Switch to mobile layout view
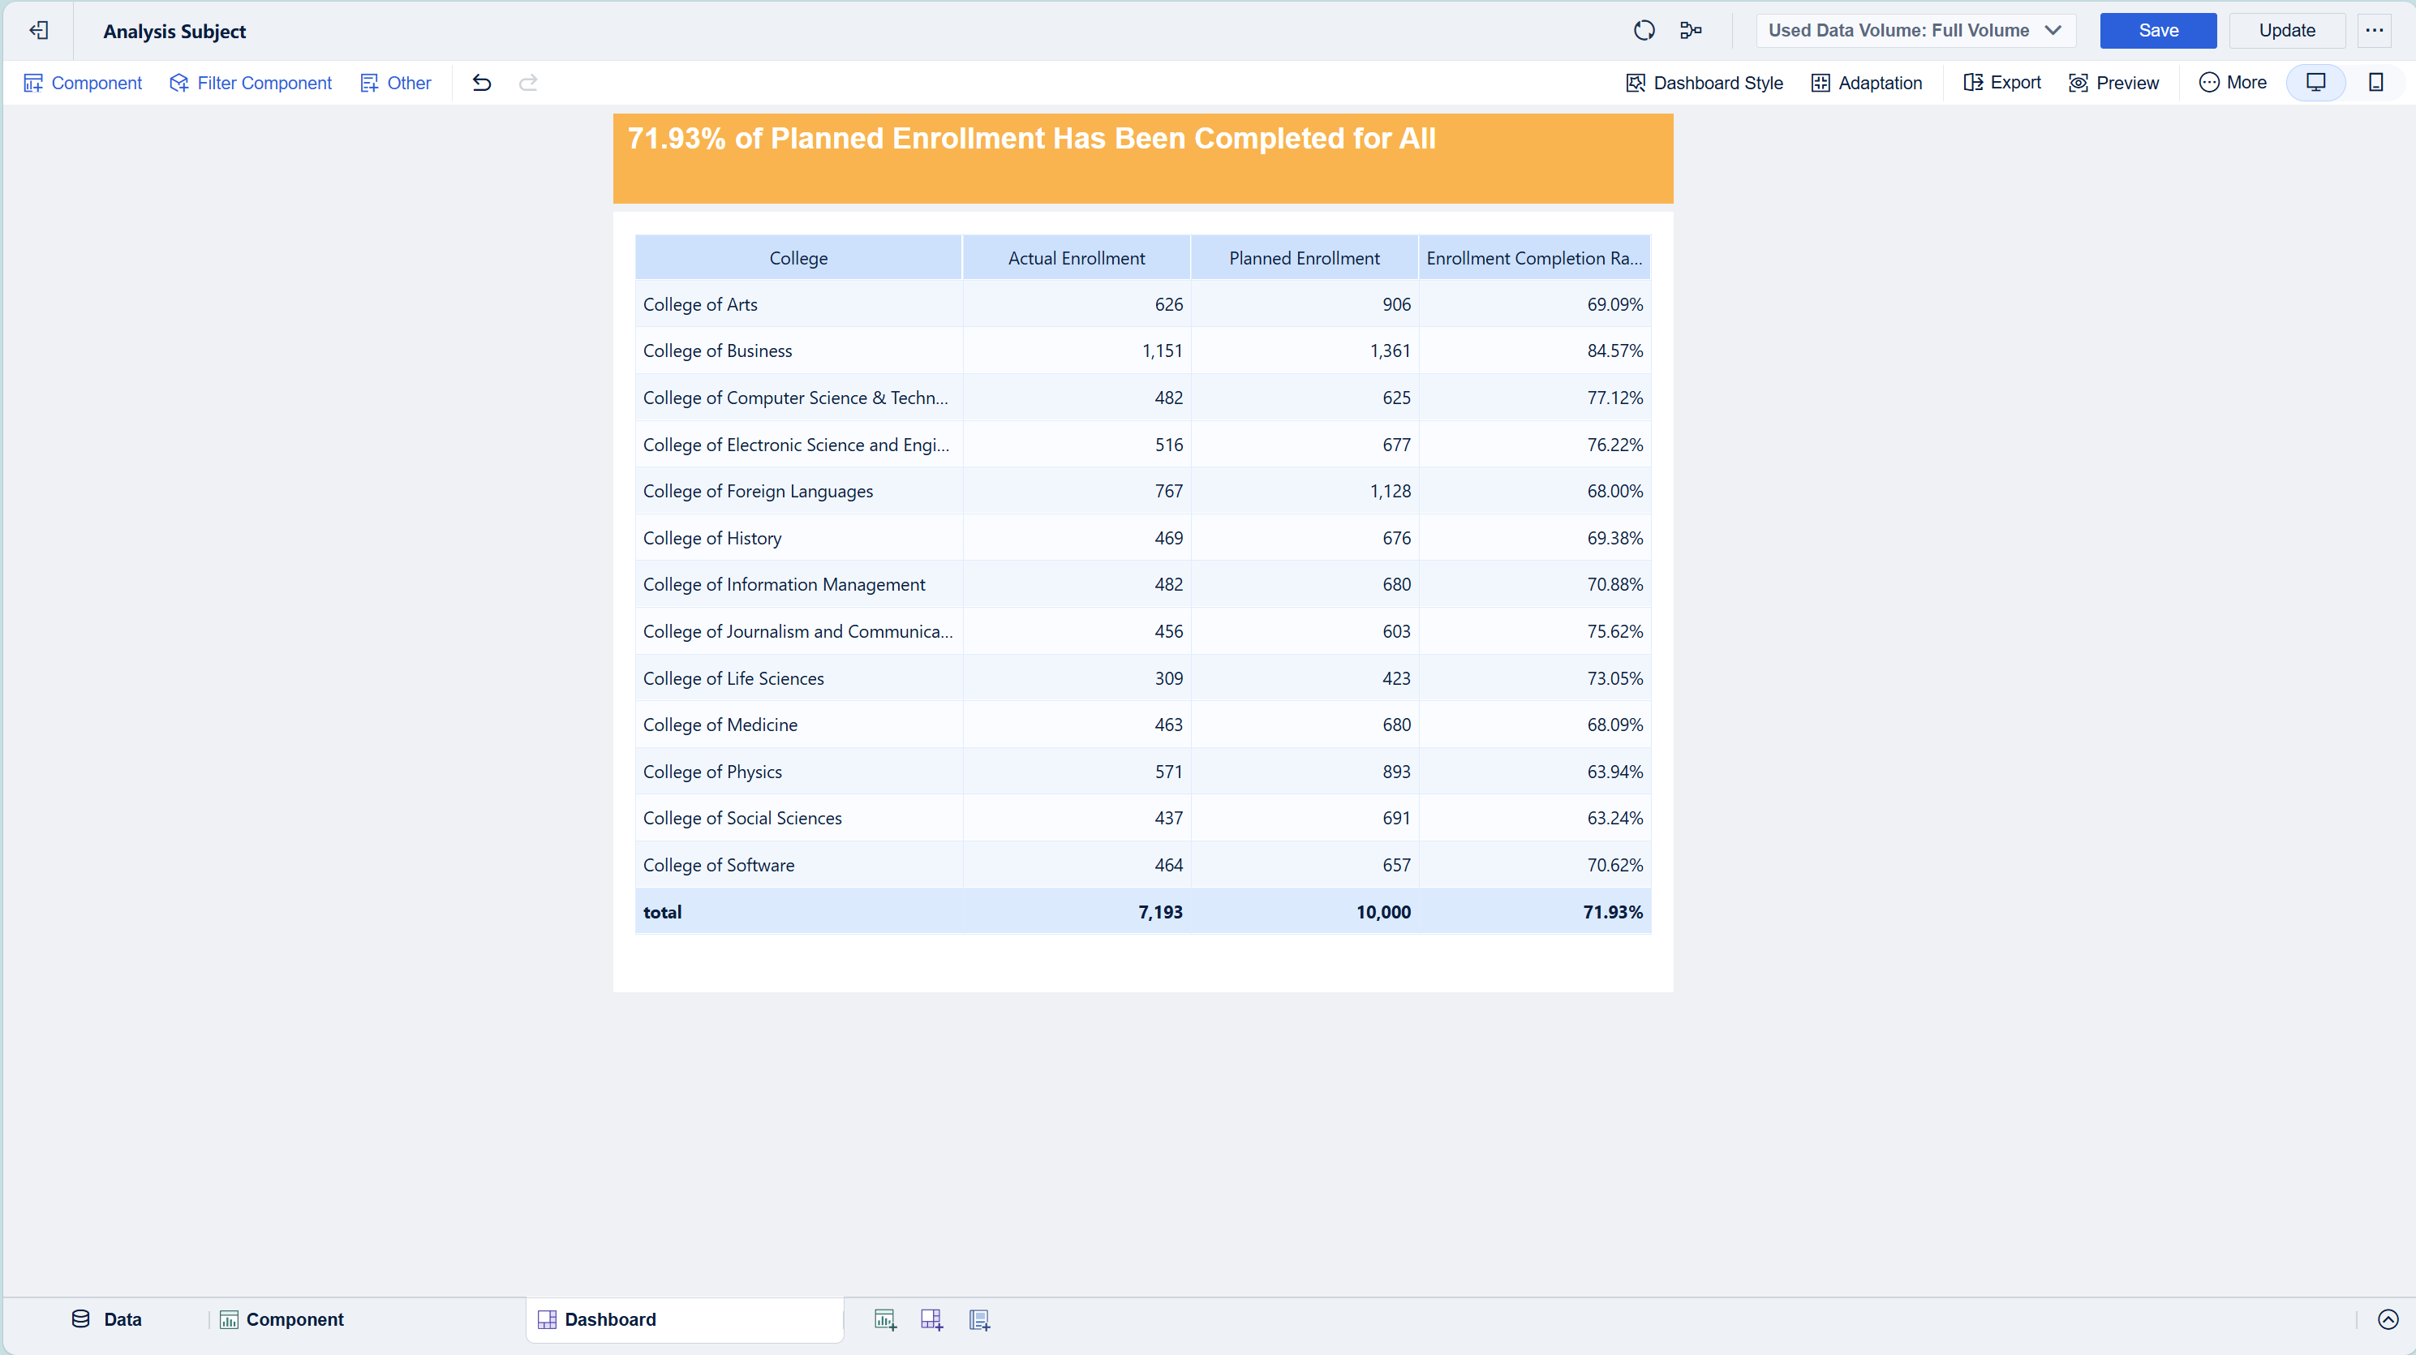2416x1355 pixels. point(2375,83)
